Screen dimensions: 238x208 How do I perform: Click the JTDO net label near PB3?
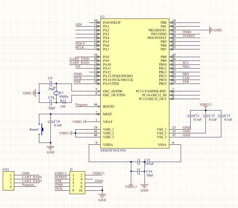coord(187,32)
